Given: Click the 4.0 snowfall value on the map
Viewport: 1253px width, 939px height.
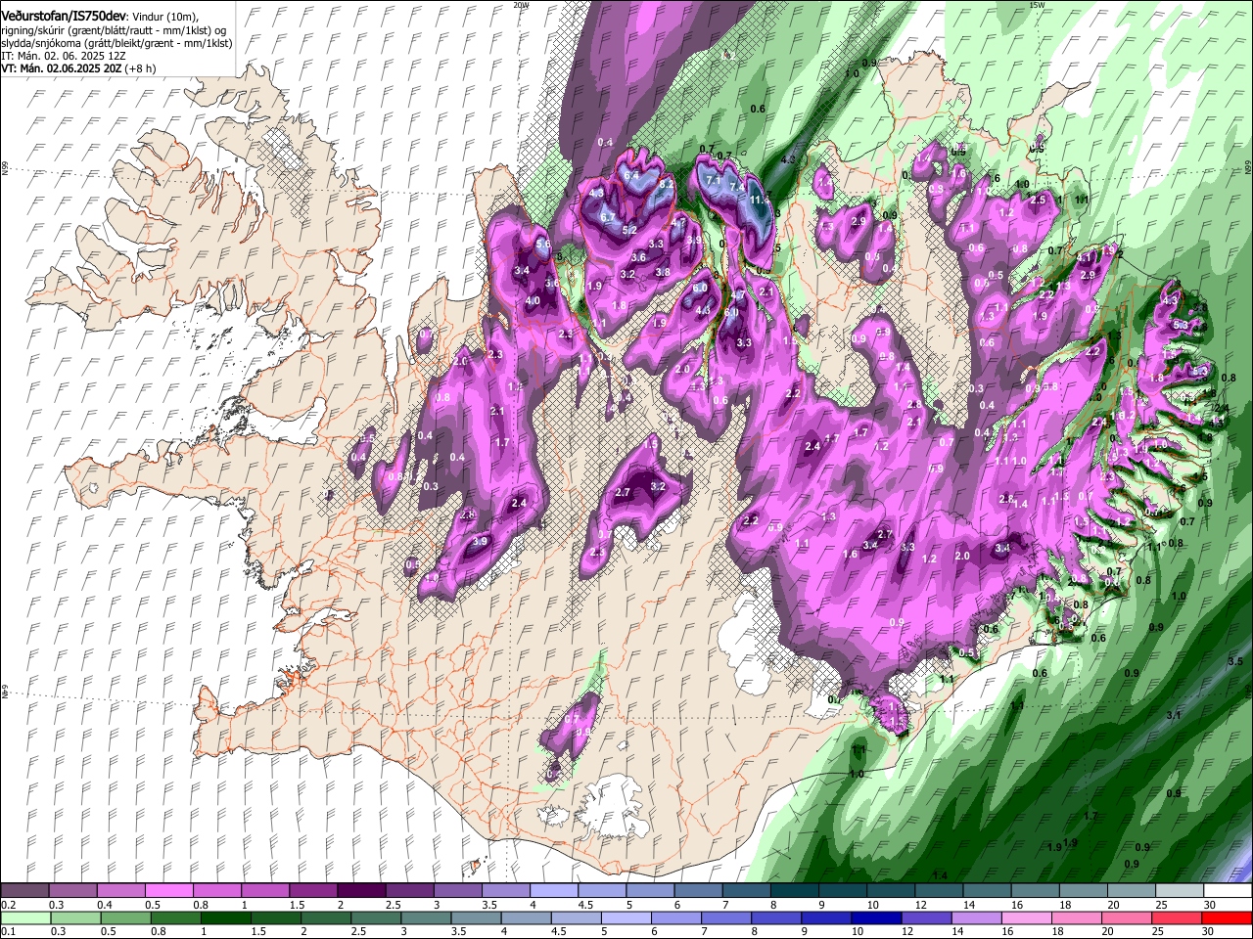Looking at the screenshot, I should click(x=533, y=301).
